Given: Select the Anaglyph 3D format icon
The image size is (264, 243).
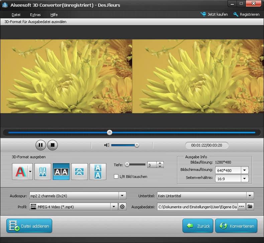Looking at the screenshot, I should tap(20, 172).
